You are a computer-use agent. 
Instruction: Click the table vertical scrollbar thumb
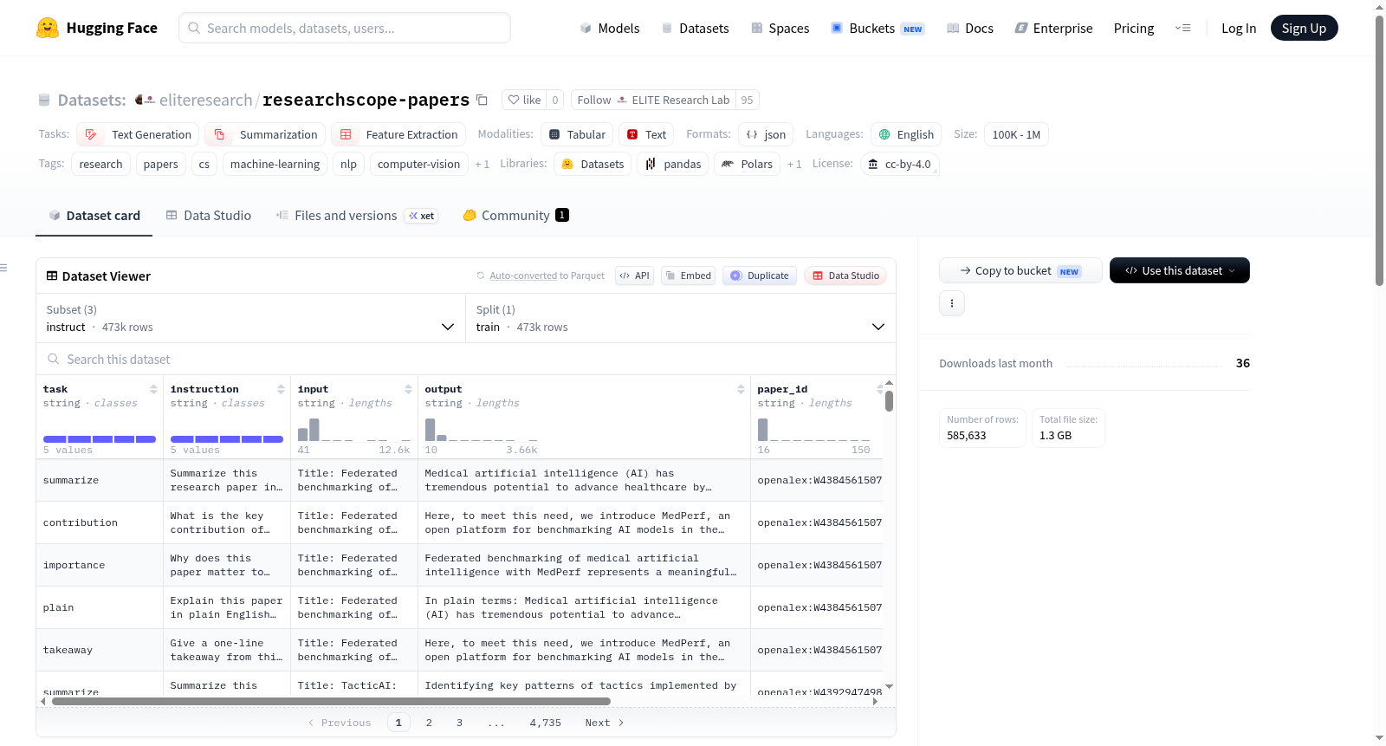(889, 401)
